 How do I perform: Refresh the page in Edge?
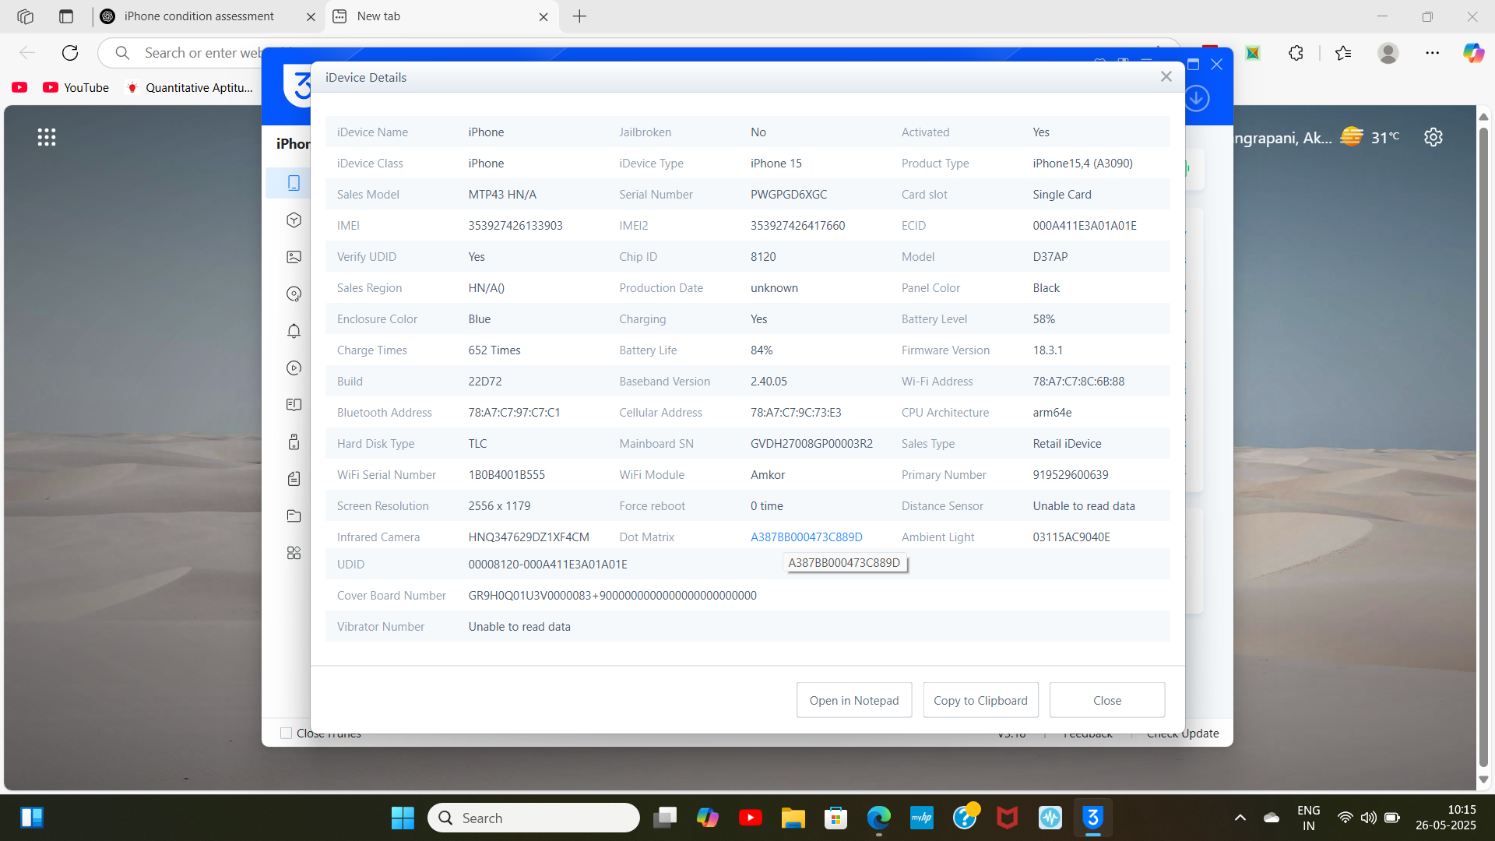[70, 53]
